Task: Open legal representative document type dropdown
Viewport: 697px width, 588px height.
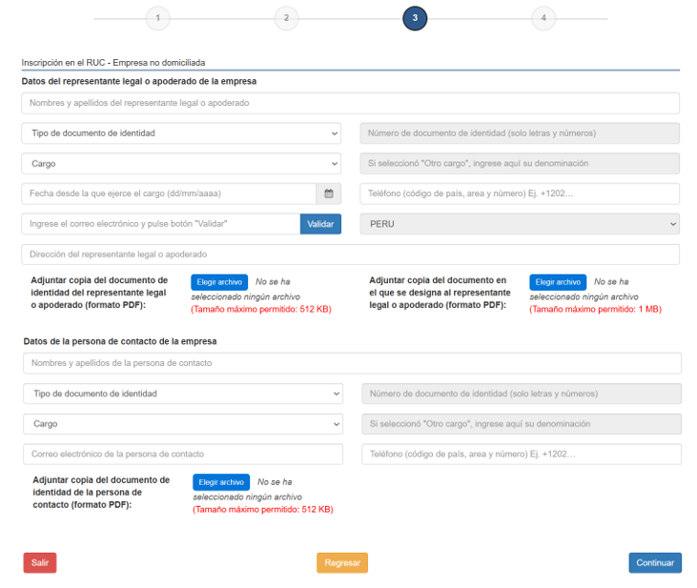Action: [x=181, y=133]
